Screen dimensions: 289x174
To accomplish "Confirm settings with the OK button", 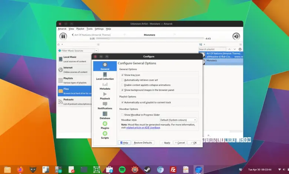I will (194, 143).
